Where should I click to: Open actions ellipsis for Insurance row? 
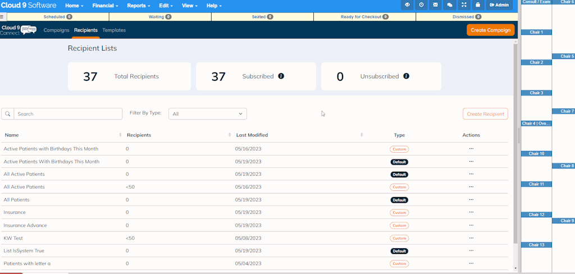click(471, 212)
